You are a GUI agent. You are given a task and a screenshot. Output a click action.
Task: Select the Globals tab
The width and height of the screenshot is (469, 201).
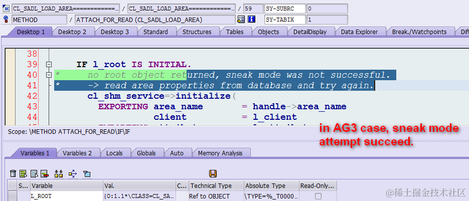[146, 153]
